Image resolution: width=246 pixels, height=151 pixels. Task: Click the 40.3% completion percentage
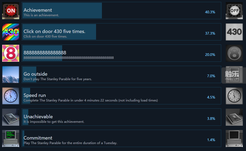(x=210, y=12)
